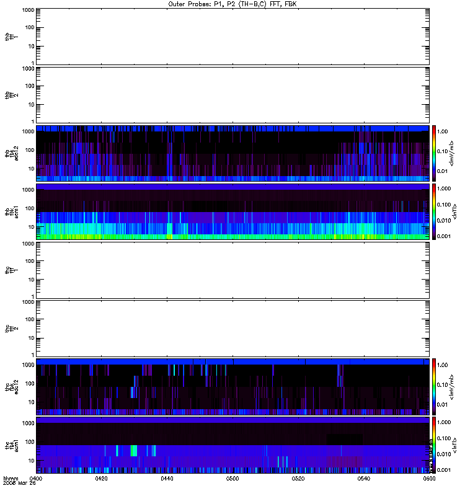Click the <|mV/m|> unit label beside thc edc12 colorbar
The image size is (465, 496).
(x=452, y=387)
